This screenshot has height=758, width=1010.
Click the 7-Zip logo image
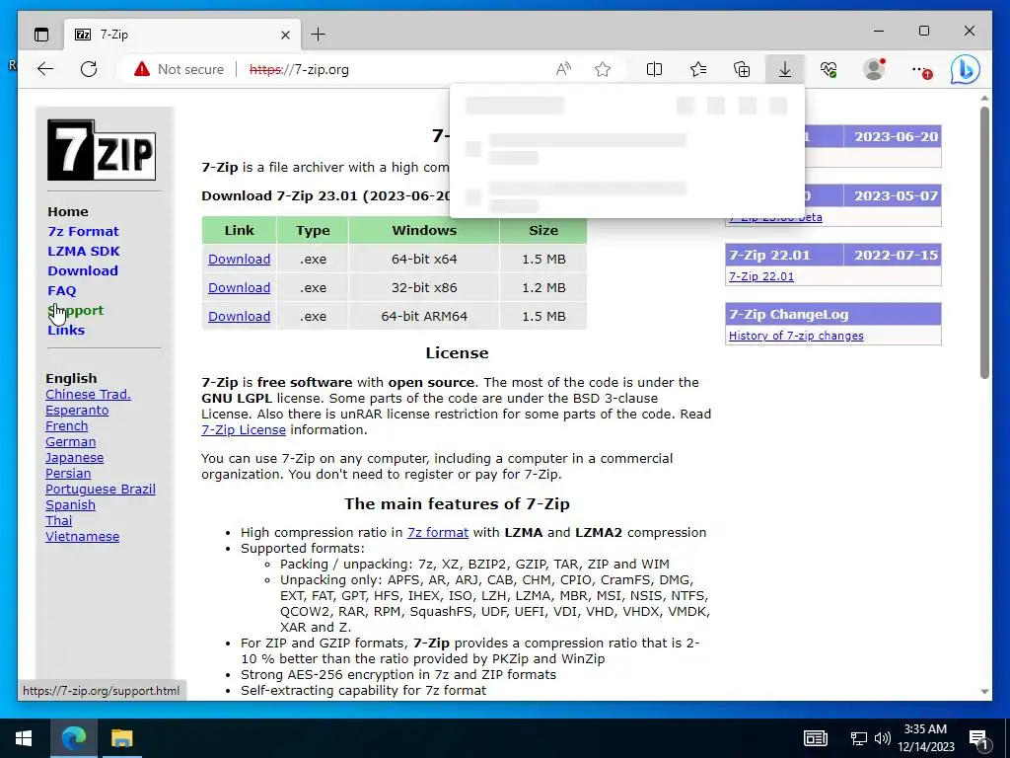coord(102,150)
